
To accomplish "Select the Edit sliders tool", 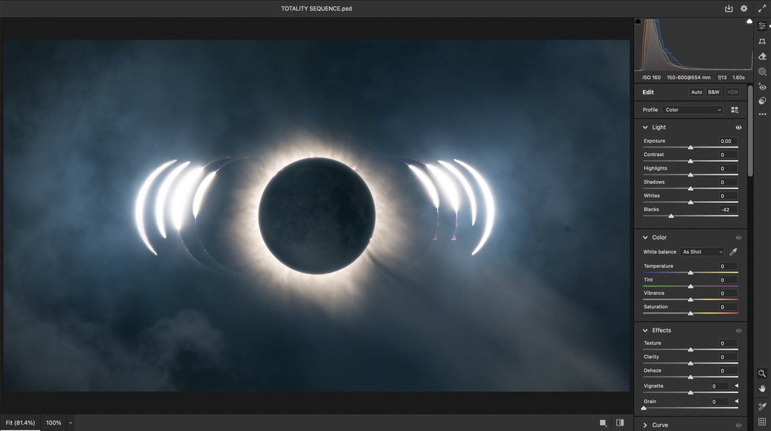I will 762,26.
